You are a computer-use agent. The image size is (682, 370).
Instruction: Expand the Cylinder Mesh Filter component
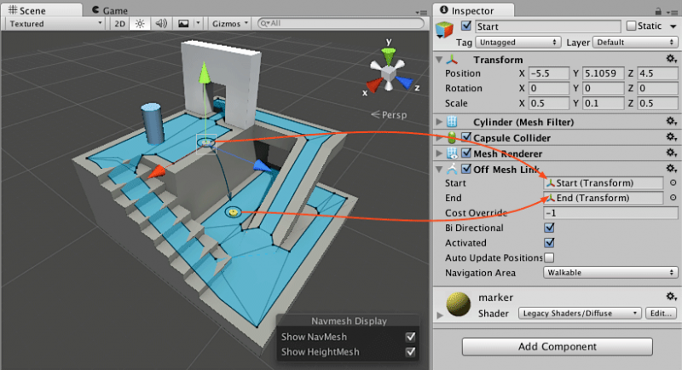(439, 122)
